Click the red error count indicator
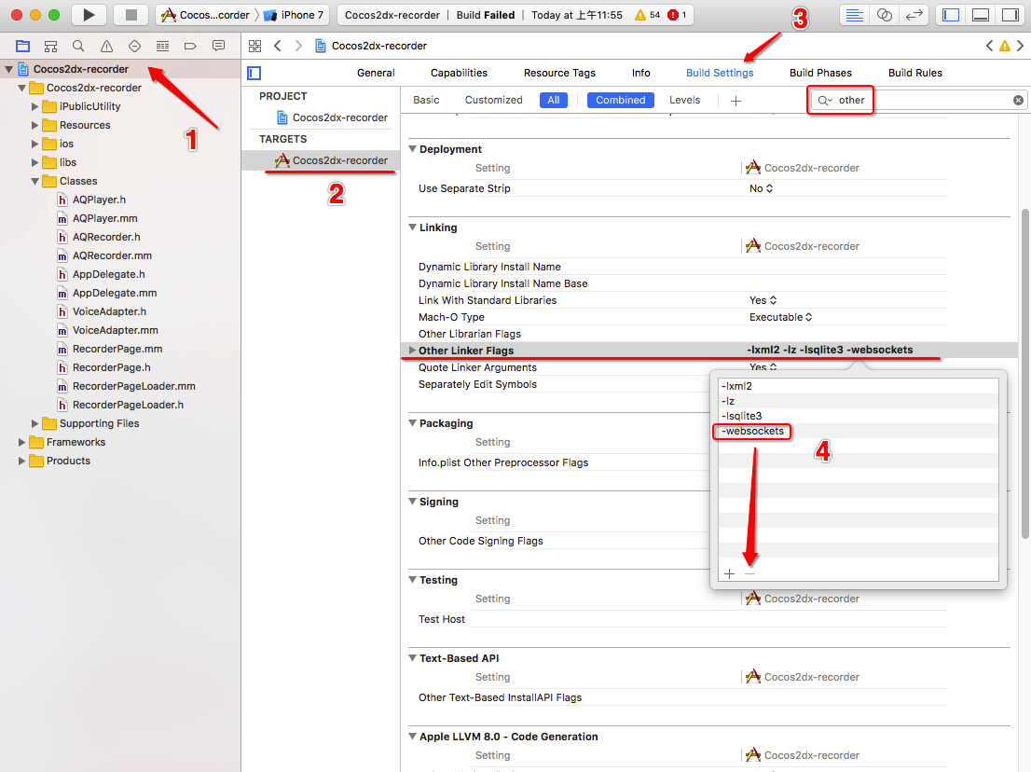The width and height of the screenshot is (1031, 772). [x=677, y=15]
